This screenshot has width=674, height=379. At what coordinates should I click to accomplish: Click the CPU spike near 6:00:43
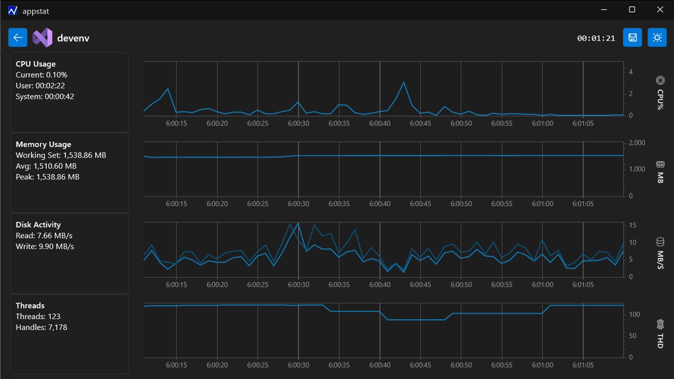coord(404,82)
